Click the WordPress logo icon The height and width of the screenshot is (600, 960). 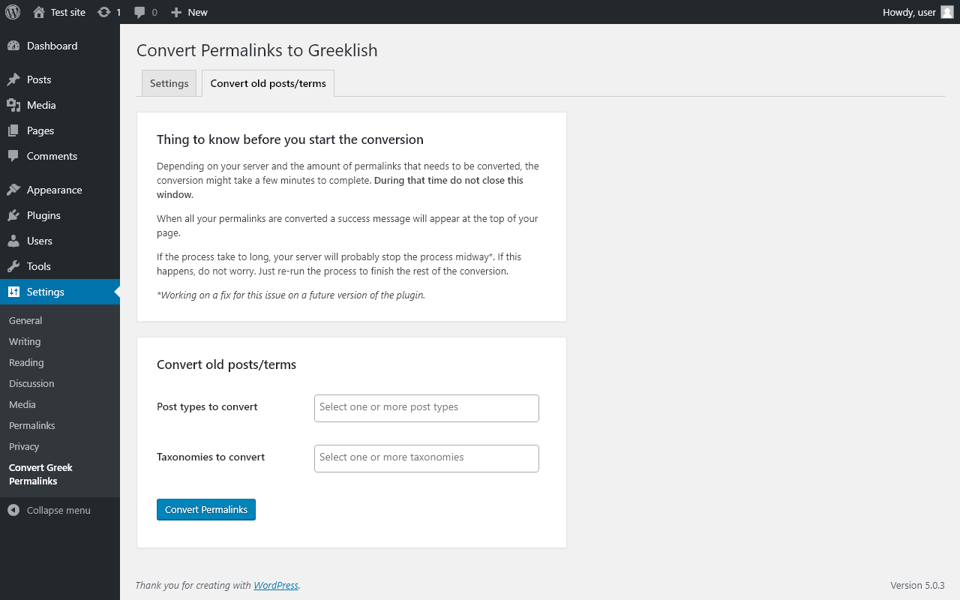(13, 12)
